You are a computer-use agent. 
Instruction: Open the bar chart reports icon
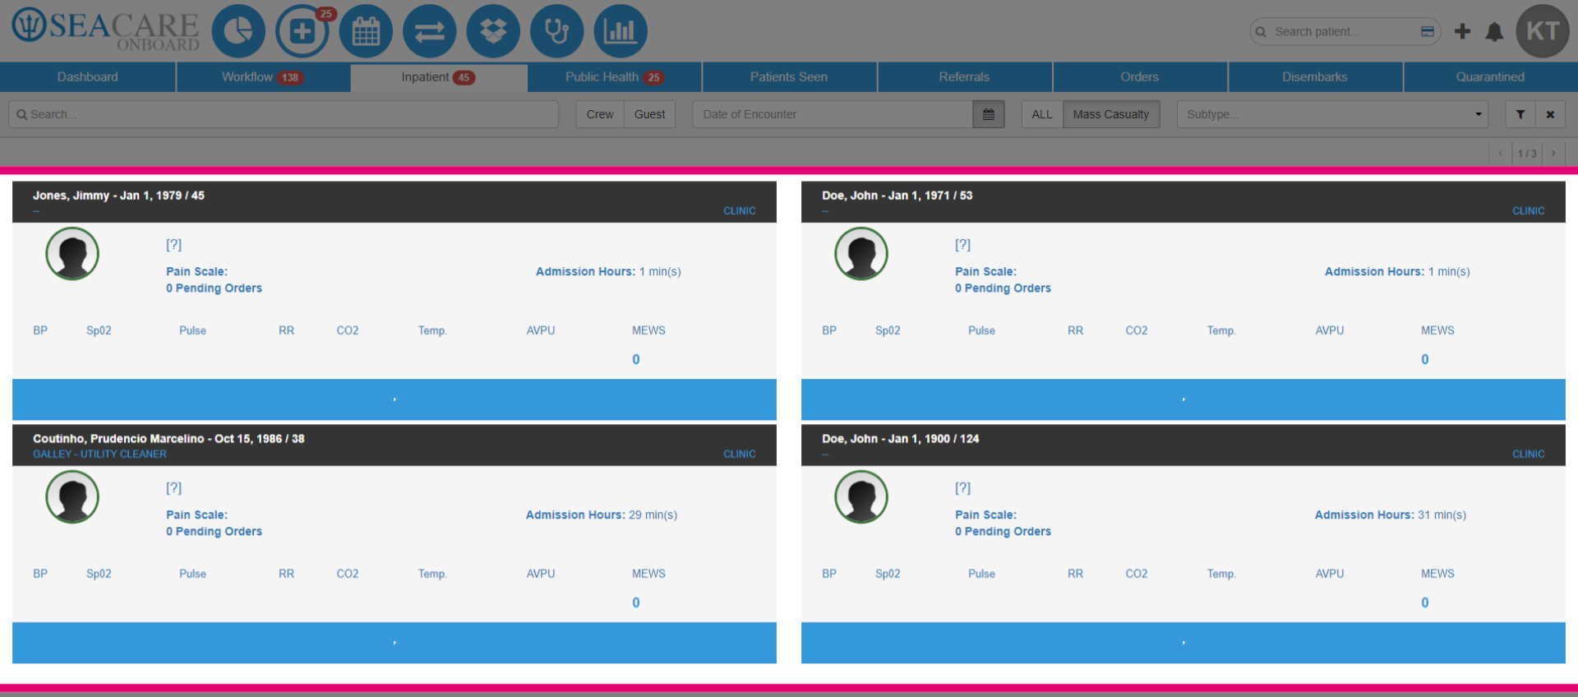point(621,31)
